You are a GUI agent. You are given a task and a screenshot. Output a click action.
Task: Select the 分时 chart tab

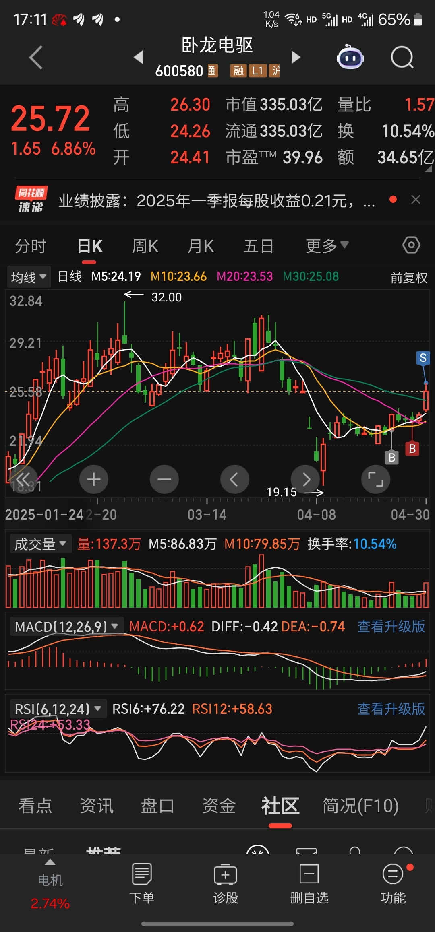click(31, 246)
